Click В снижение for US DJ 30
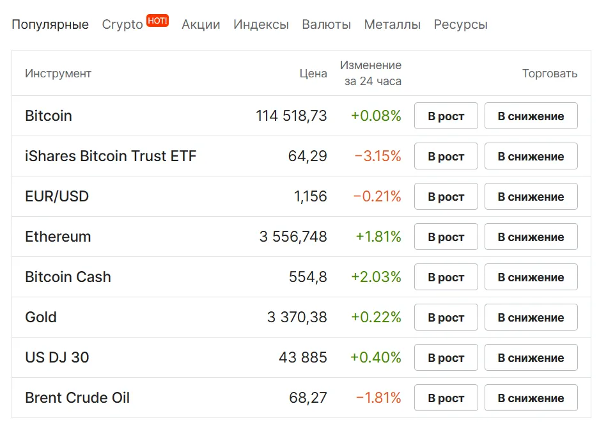599x429 pixels. pyautogui.click(x=531, y=357)
